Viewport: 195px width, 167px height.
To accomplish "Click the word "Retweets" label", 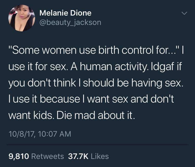I will [48, 156].
